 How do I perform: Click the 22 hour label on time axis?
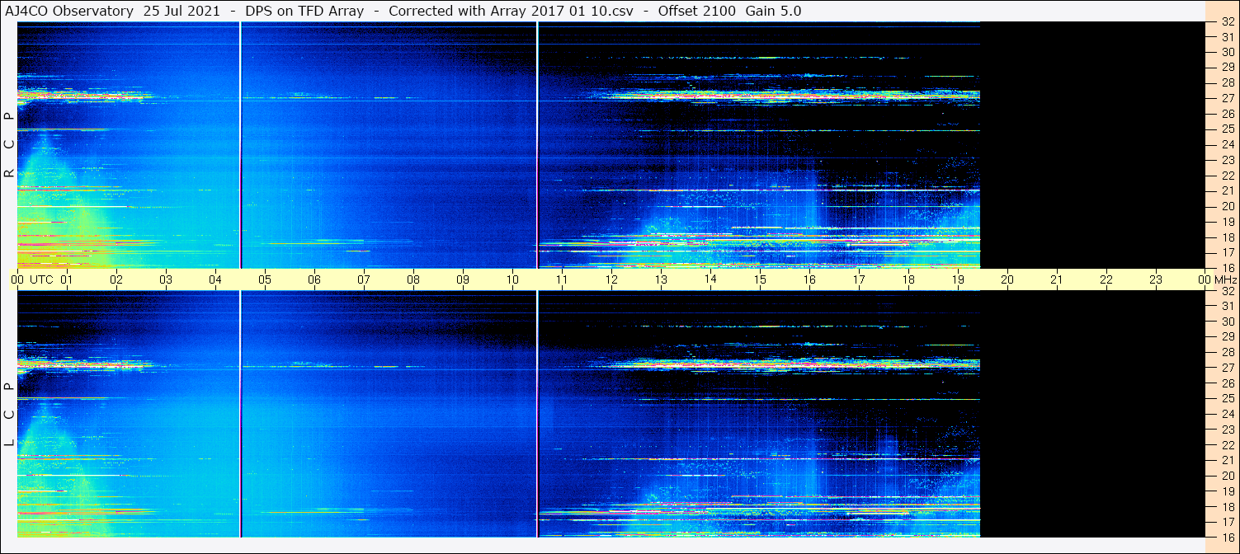tap(1106, 279)
